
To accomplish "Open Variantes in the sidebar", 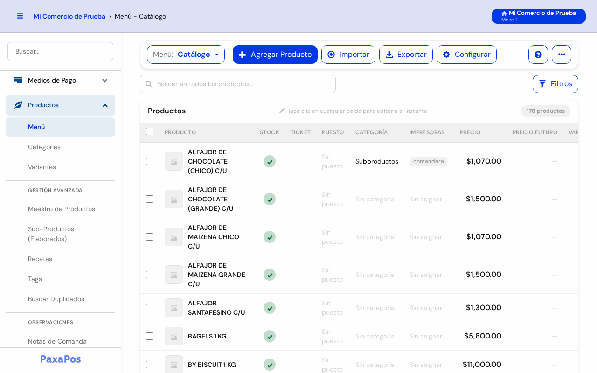I will pyautogui.click(x=42, y=167).
